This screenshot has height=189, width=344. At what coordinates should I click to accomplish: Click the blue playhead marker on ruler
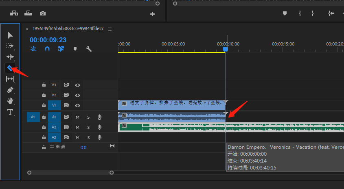[226, 49]
